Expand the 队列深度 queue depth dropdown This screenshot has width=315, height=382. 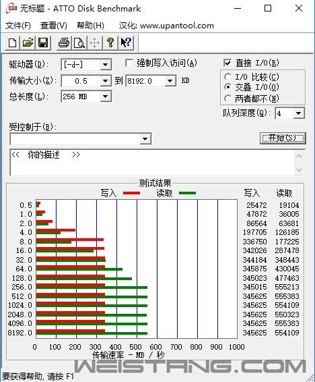[299, 113]
